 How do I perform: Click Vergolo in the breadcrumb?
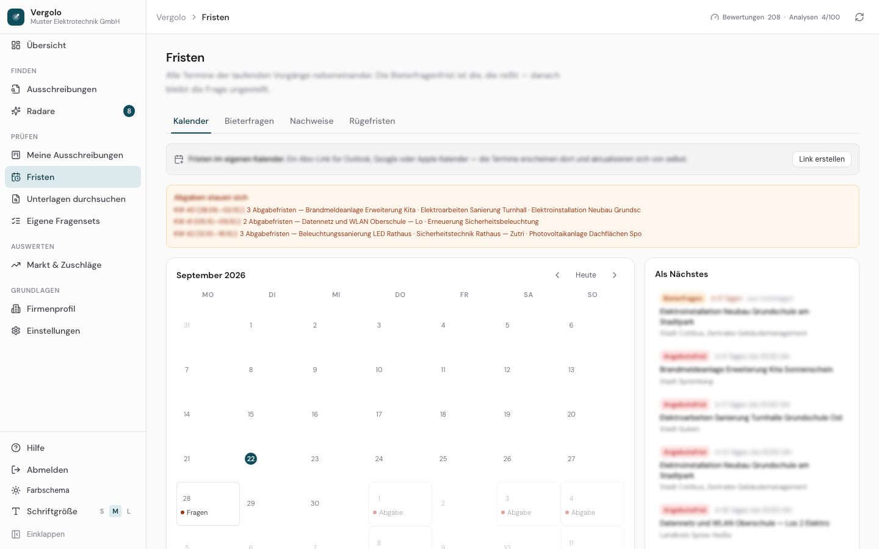click(171, 17)
